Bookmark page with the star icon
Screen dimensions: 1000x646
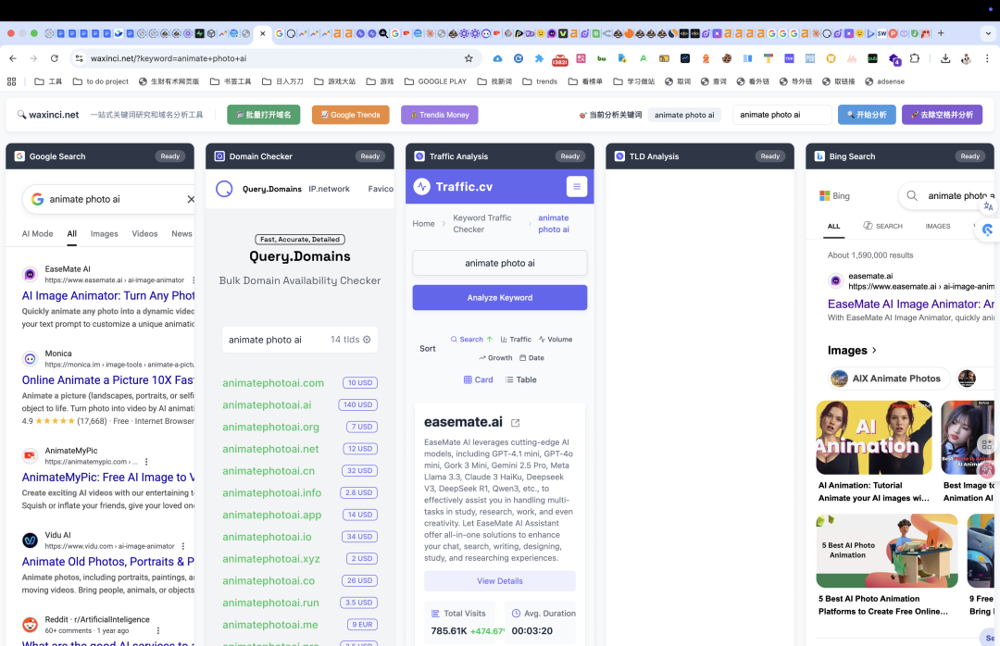[x=469, y=58]
